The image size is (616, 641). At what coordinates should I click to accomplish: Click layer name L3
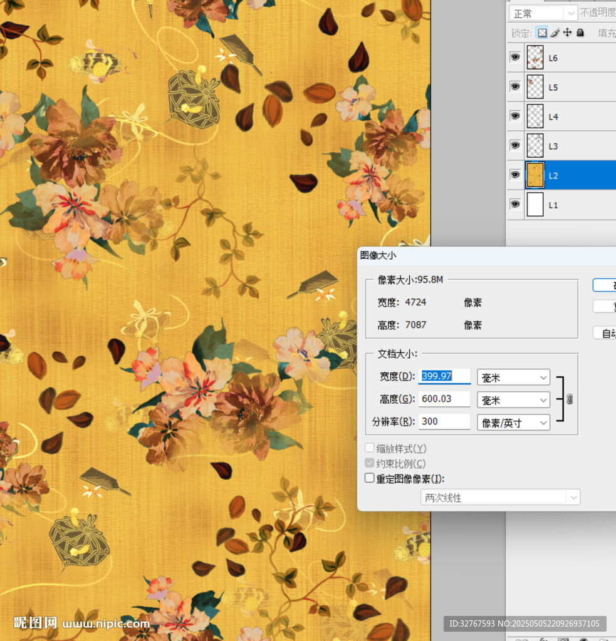coord(553,146)
